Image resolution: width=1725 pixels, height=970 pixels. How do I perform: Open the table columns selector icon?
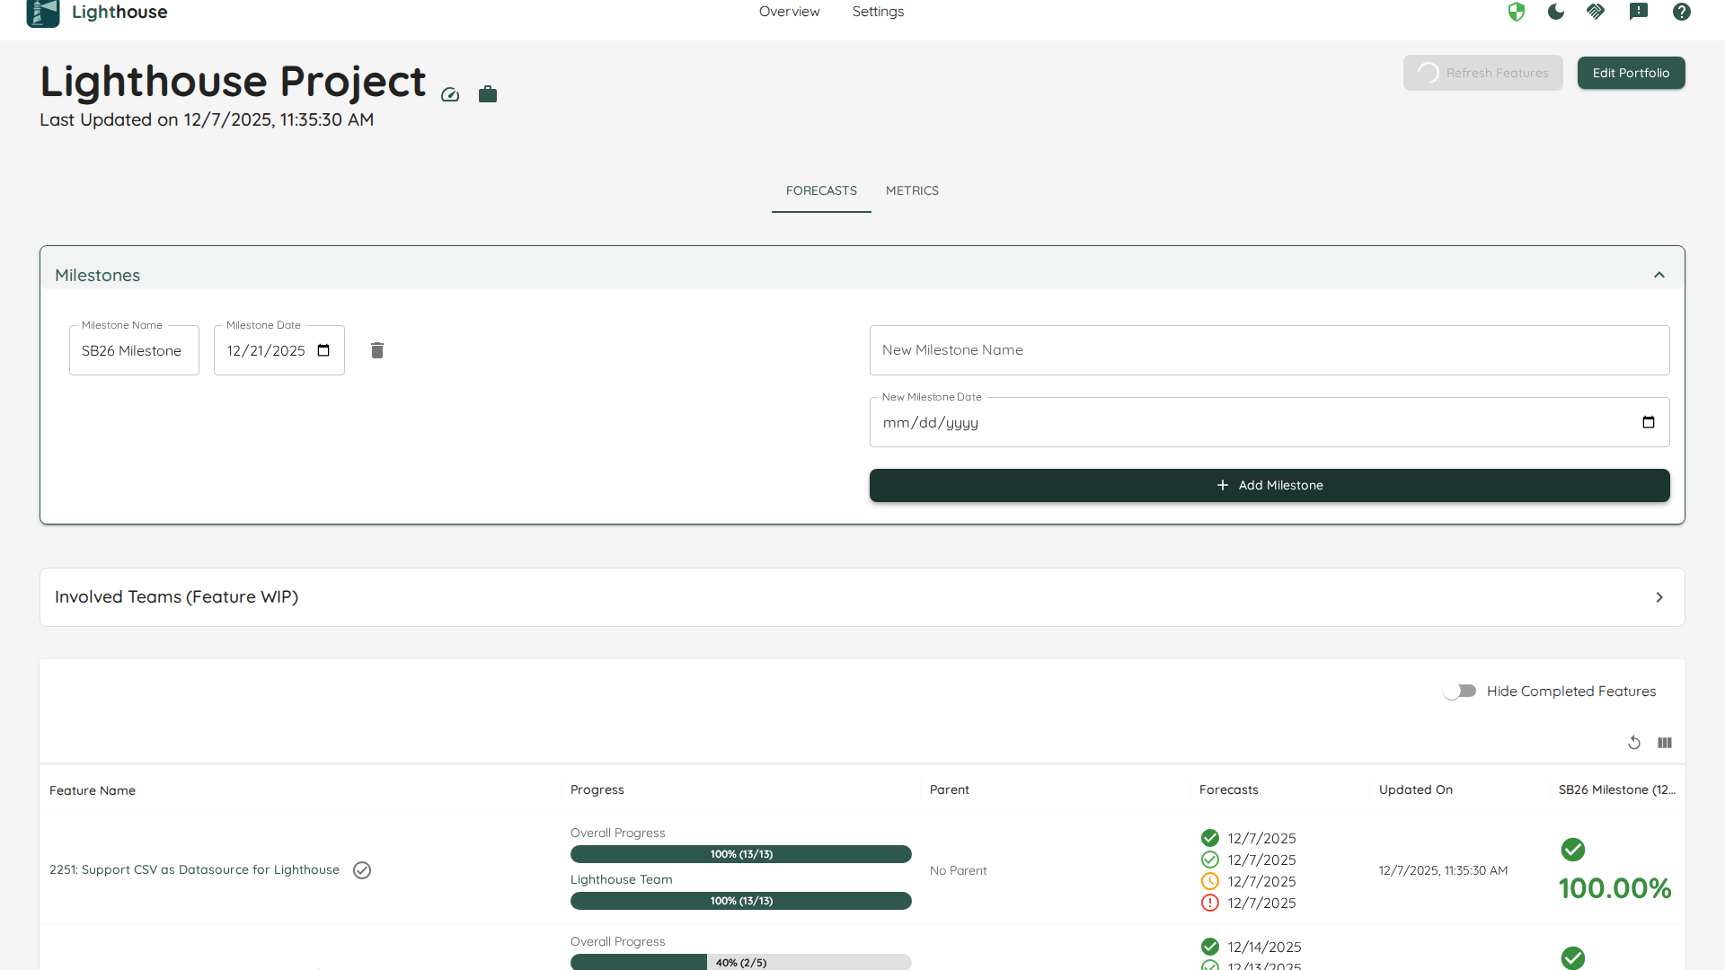point(1665,743)
